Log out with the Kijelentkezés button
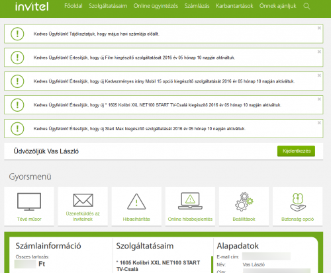331x273 pixels. coord(296,151)
